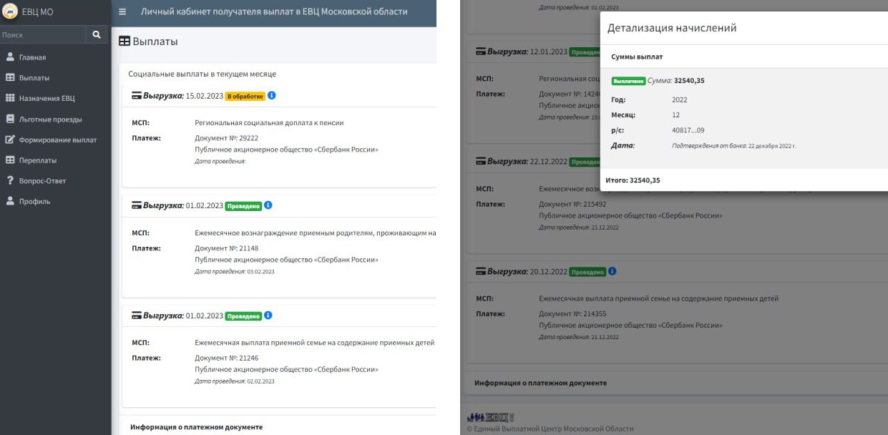
Task: Open info icon beside Выгрузка 20.12.2022
Action: pos(613,272)
